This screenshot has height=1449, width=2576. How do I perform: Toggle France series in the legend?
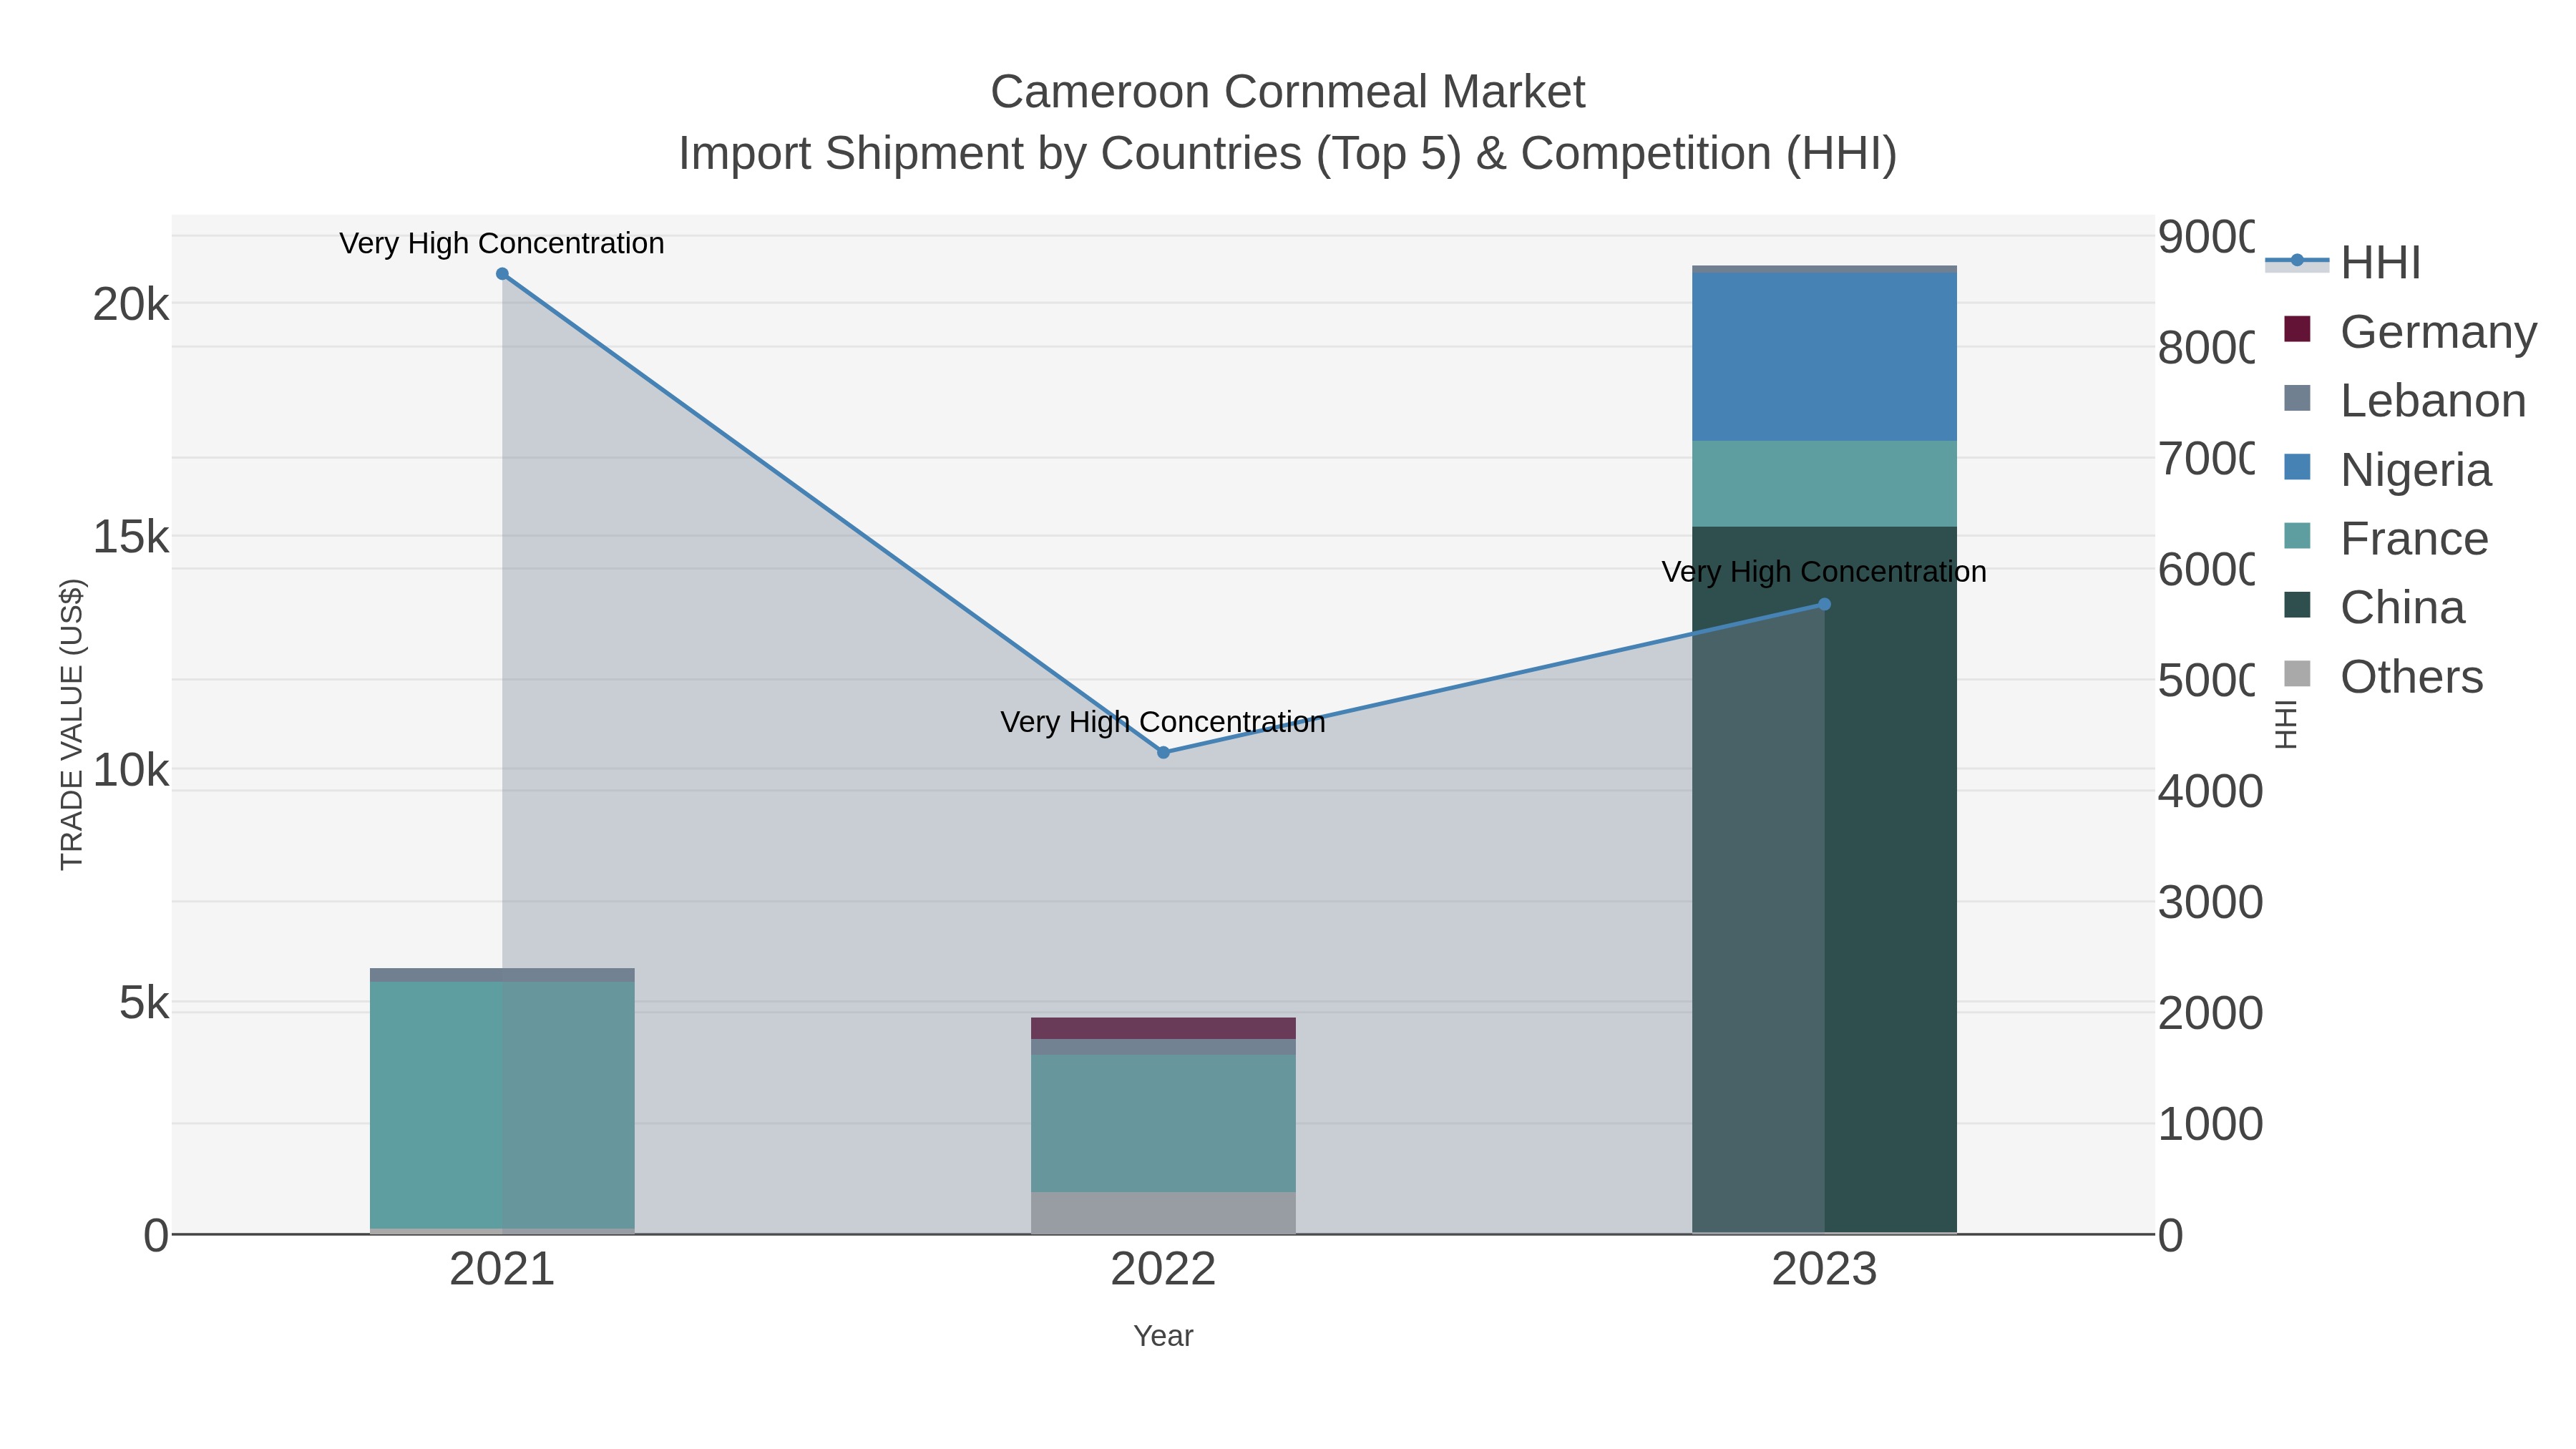[2386, 538]
